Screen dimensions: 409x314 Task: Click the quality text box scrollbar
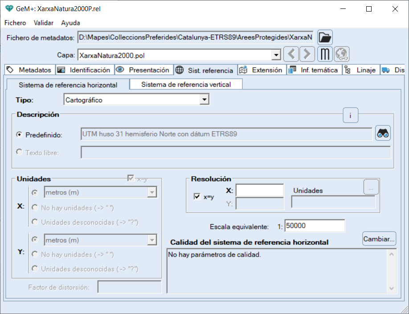click(x=391, y=271)
